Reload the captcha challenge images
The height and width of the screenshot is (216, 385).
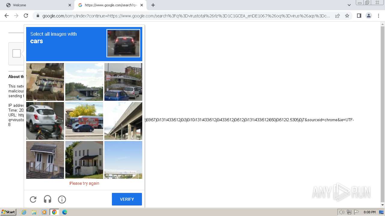coord(33,199)
